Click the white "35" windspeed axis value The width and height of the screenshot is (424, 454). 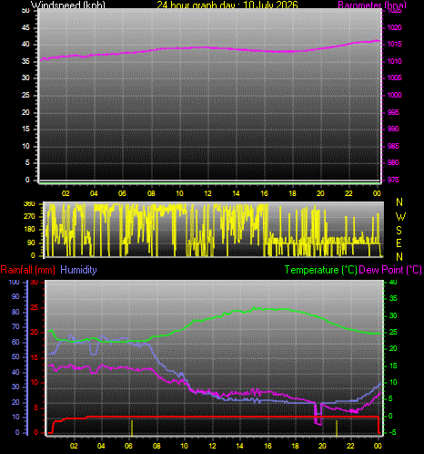tap(25, 61)
